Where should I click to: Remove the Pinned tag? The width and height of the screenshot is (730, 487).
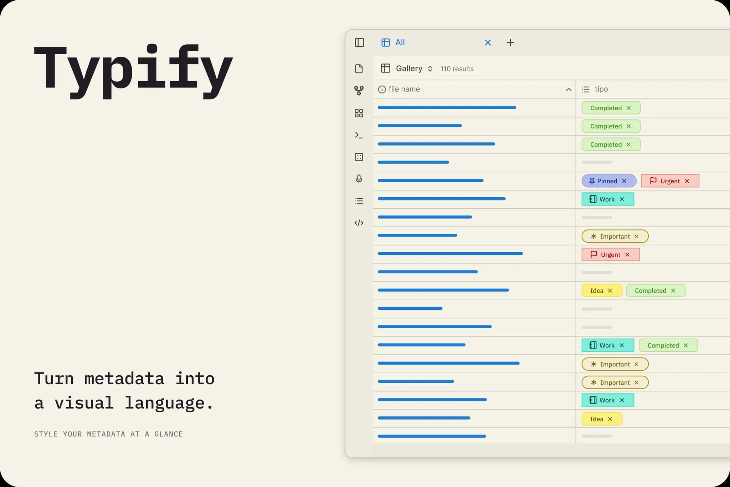[624, 181]
